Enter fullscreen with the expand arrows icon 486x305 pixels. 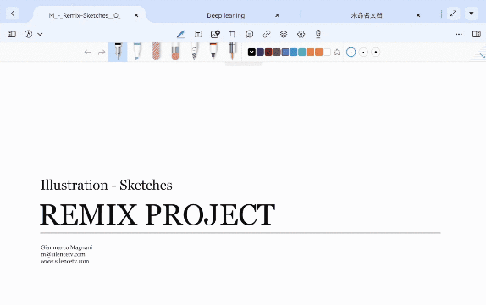[x=454, y=14]
